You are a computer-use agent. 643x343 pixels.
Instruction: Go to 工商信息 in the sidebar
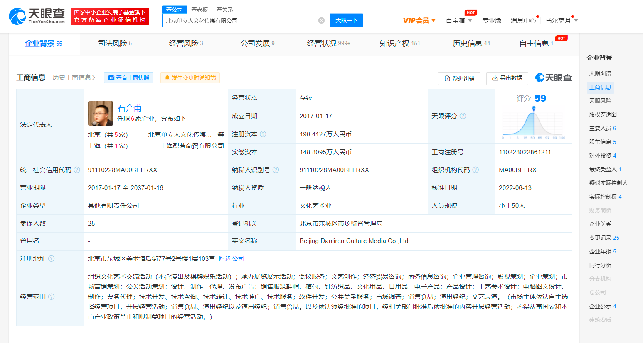click(x=600, y=87)
